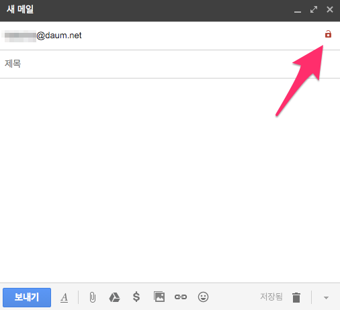Viewport: 340px width, 310px height.
Task: Attach a file with the paperclip icon
Action: tap(92, 297)
